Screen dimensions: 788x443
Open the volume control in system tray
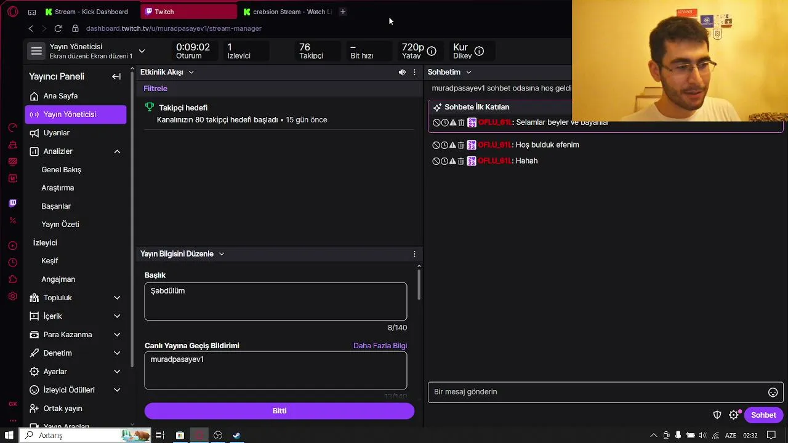[x=702, y=436]
